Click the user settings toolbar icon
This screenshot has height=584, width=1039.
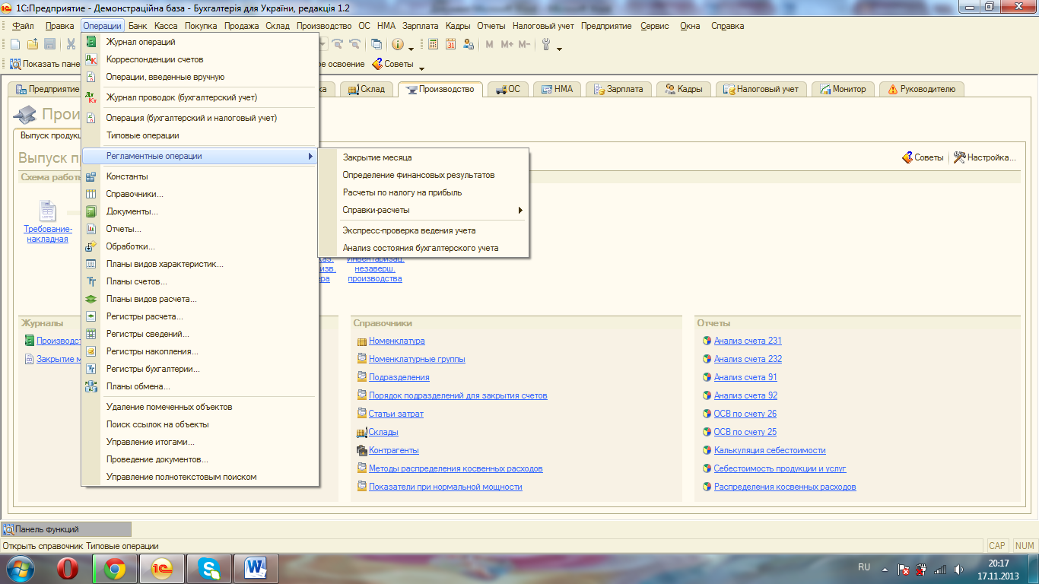point(469,44)
